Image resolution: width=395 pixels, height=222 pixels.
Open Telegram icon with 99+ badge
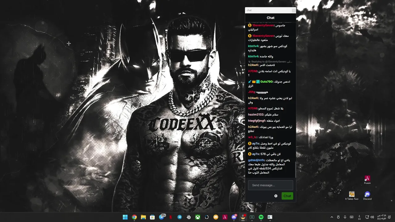click(x=162, y=217)
